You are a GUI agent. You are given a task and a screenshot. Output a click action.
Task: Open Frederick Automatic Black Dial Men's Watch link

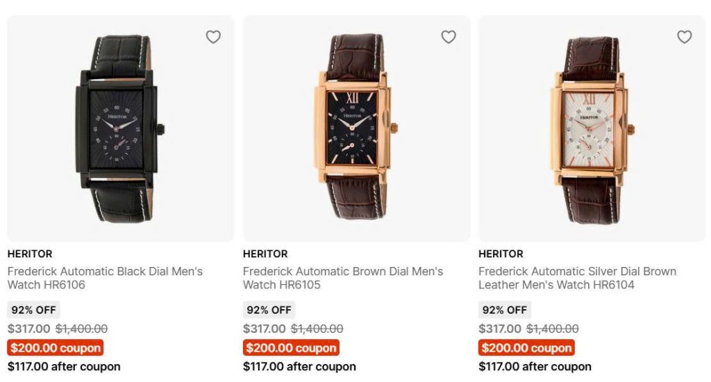(105, 277)
